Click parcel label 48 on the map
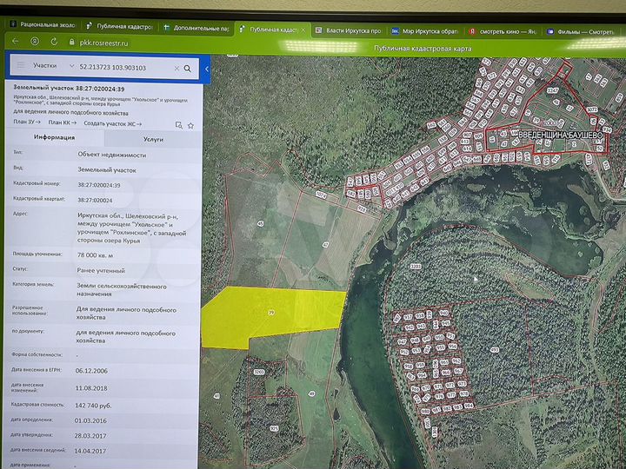 [216, 396]
